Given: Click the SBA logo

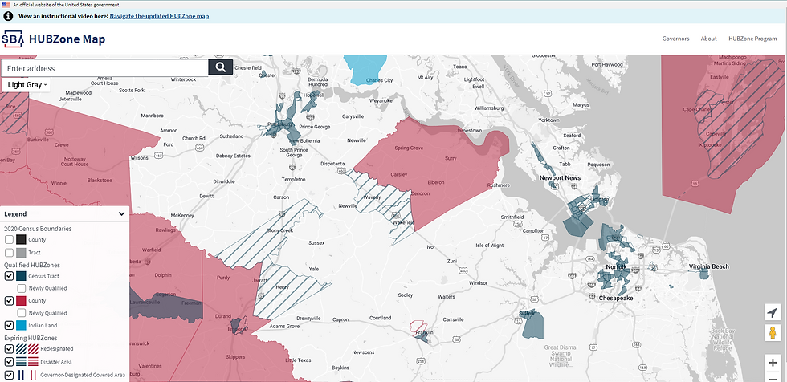Looking at the screenshot, I should [x=13, y=39].
